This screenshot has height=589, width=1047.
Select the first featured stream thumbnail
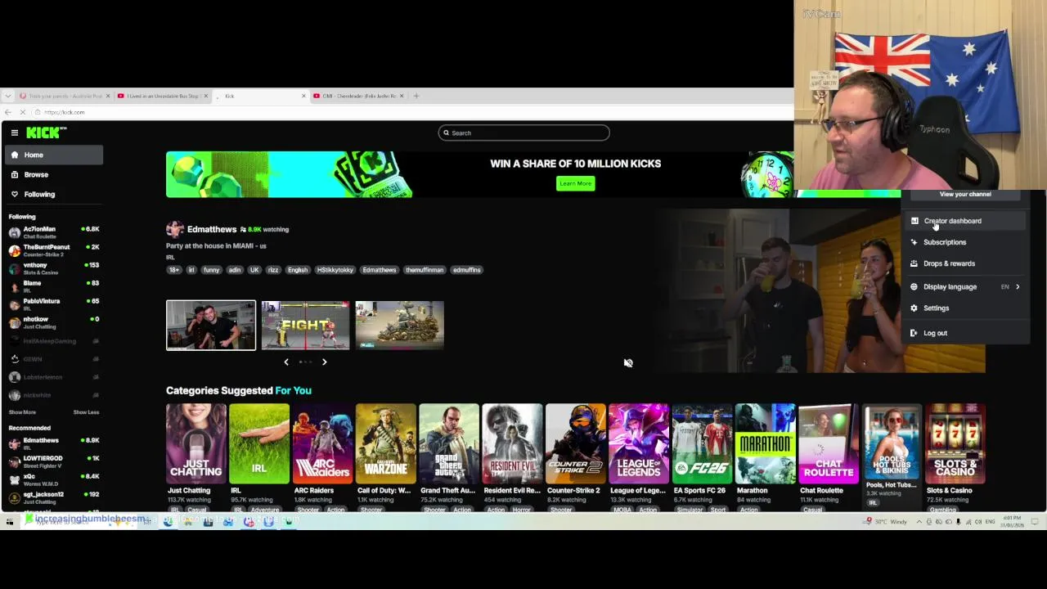coord(211,325)
